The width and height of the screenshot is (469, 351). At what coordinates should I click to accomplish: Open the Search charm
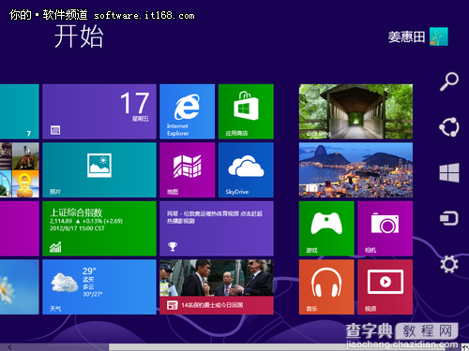449,81
